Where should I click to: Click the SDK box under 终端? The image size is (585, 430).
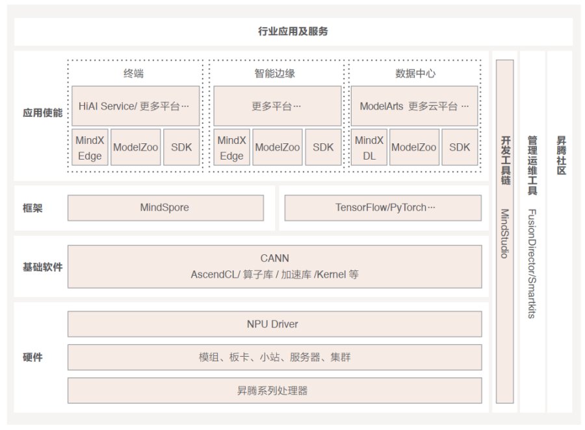coord(181,147)
